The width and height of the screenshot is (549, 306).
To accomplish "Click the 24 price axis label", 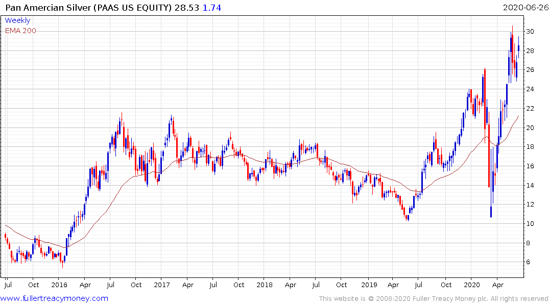I will coord(530,89).
